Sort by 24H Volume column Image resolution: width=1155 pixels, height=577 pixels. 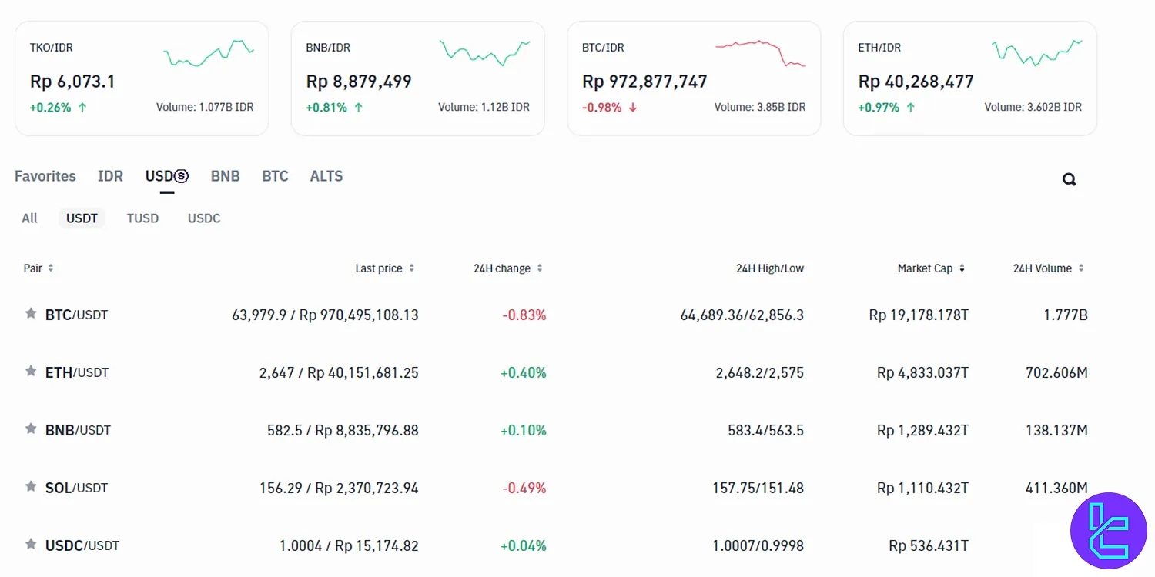(x=1049, y=268)
